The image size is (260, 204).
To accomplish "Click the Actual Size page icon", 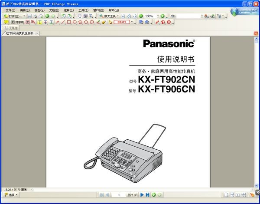I will [x=123, y=16].
